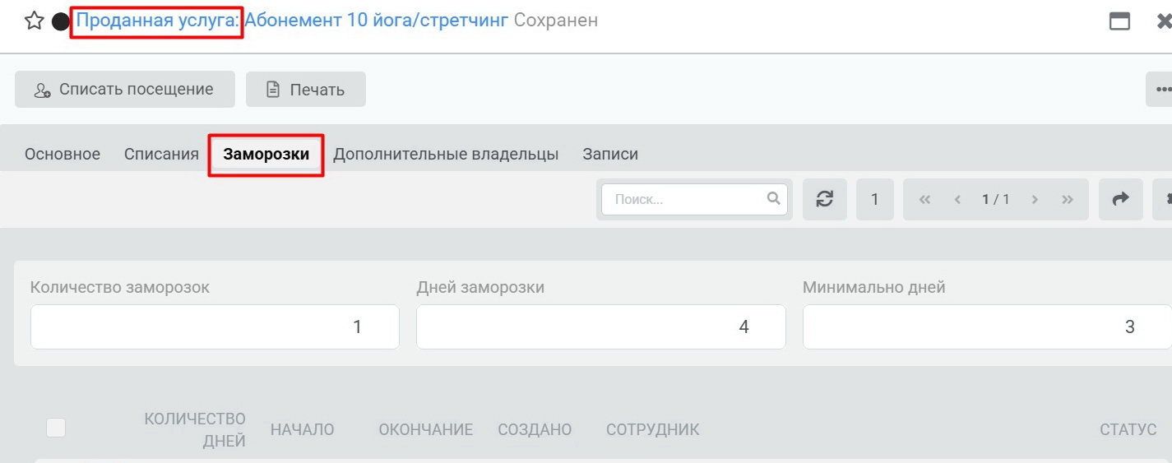1172x463 pixels.
Task: Select the 'Заморозки' tab
Action: pyautogui.click(x=266, y=154)
